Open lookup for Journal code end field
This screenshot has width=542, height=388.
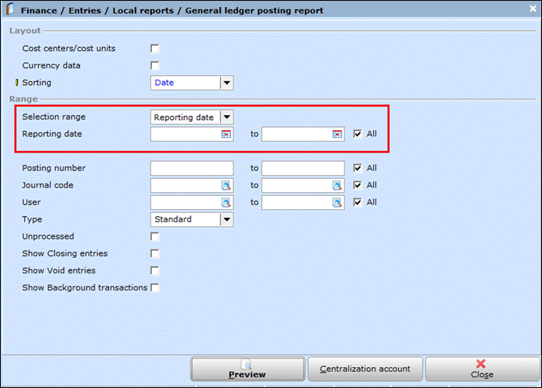[x=337, y=186]
